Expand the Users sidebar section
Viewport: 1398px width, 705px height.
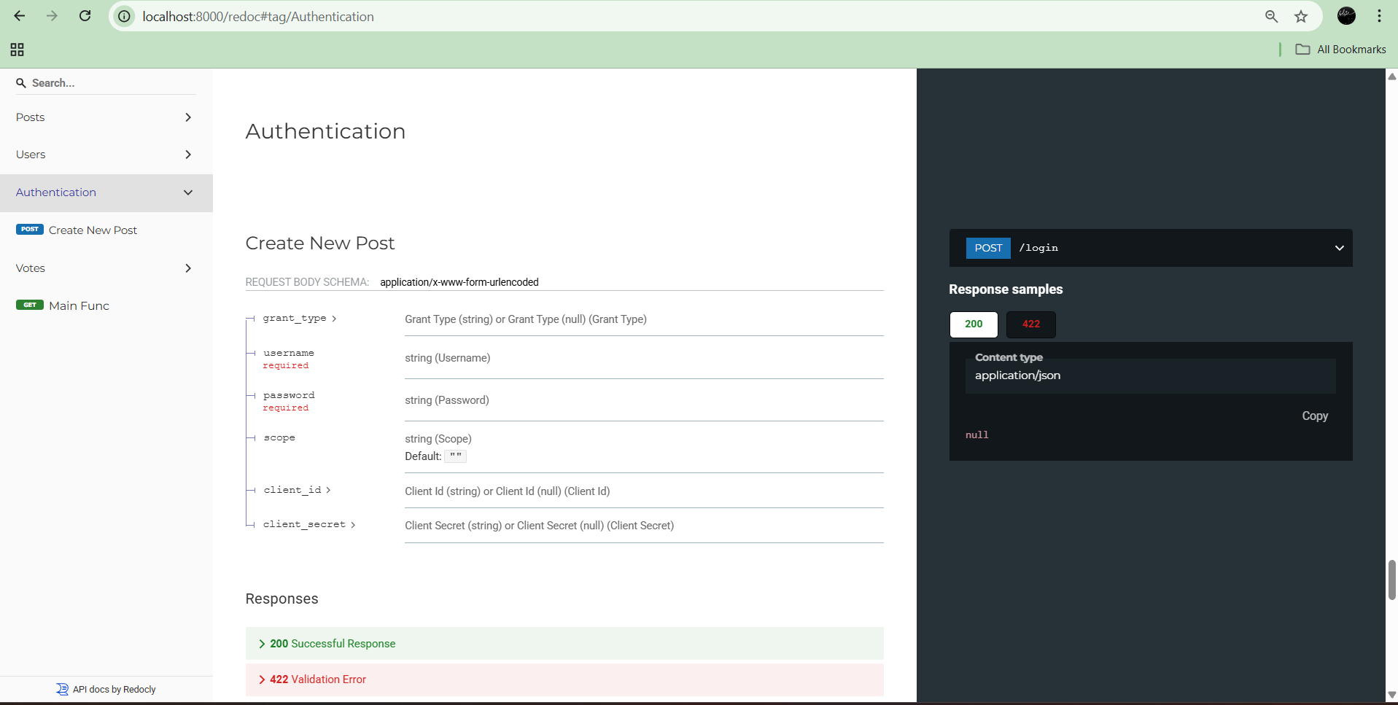[x=106, y=155]
